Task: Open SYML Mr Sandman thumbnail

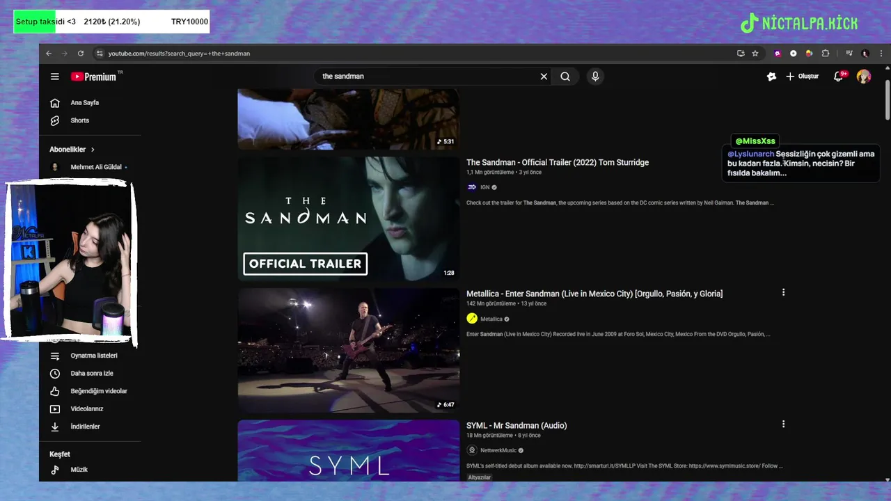Action: [x=348, y=450]
